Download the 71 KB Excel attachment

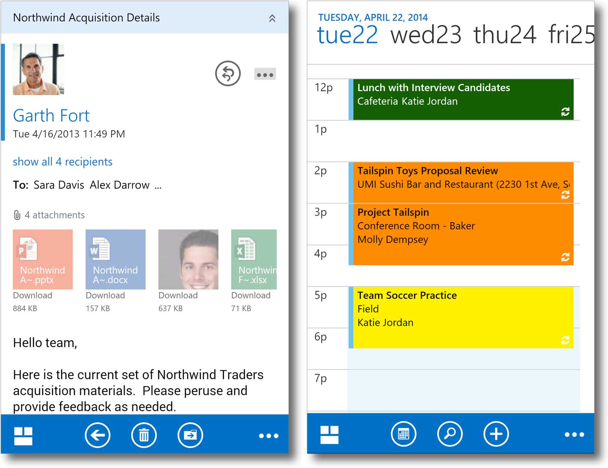pos(251,295)
